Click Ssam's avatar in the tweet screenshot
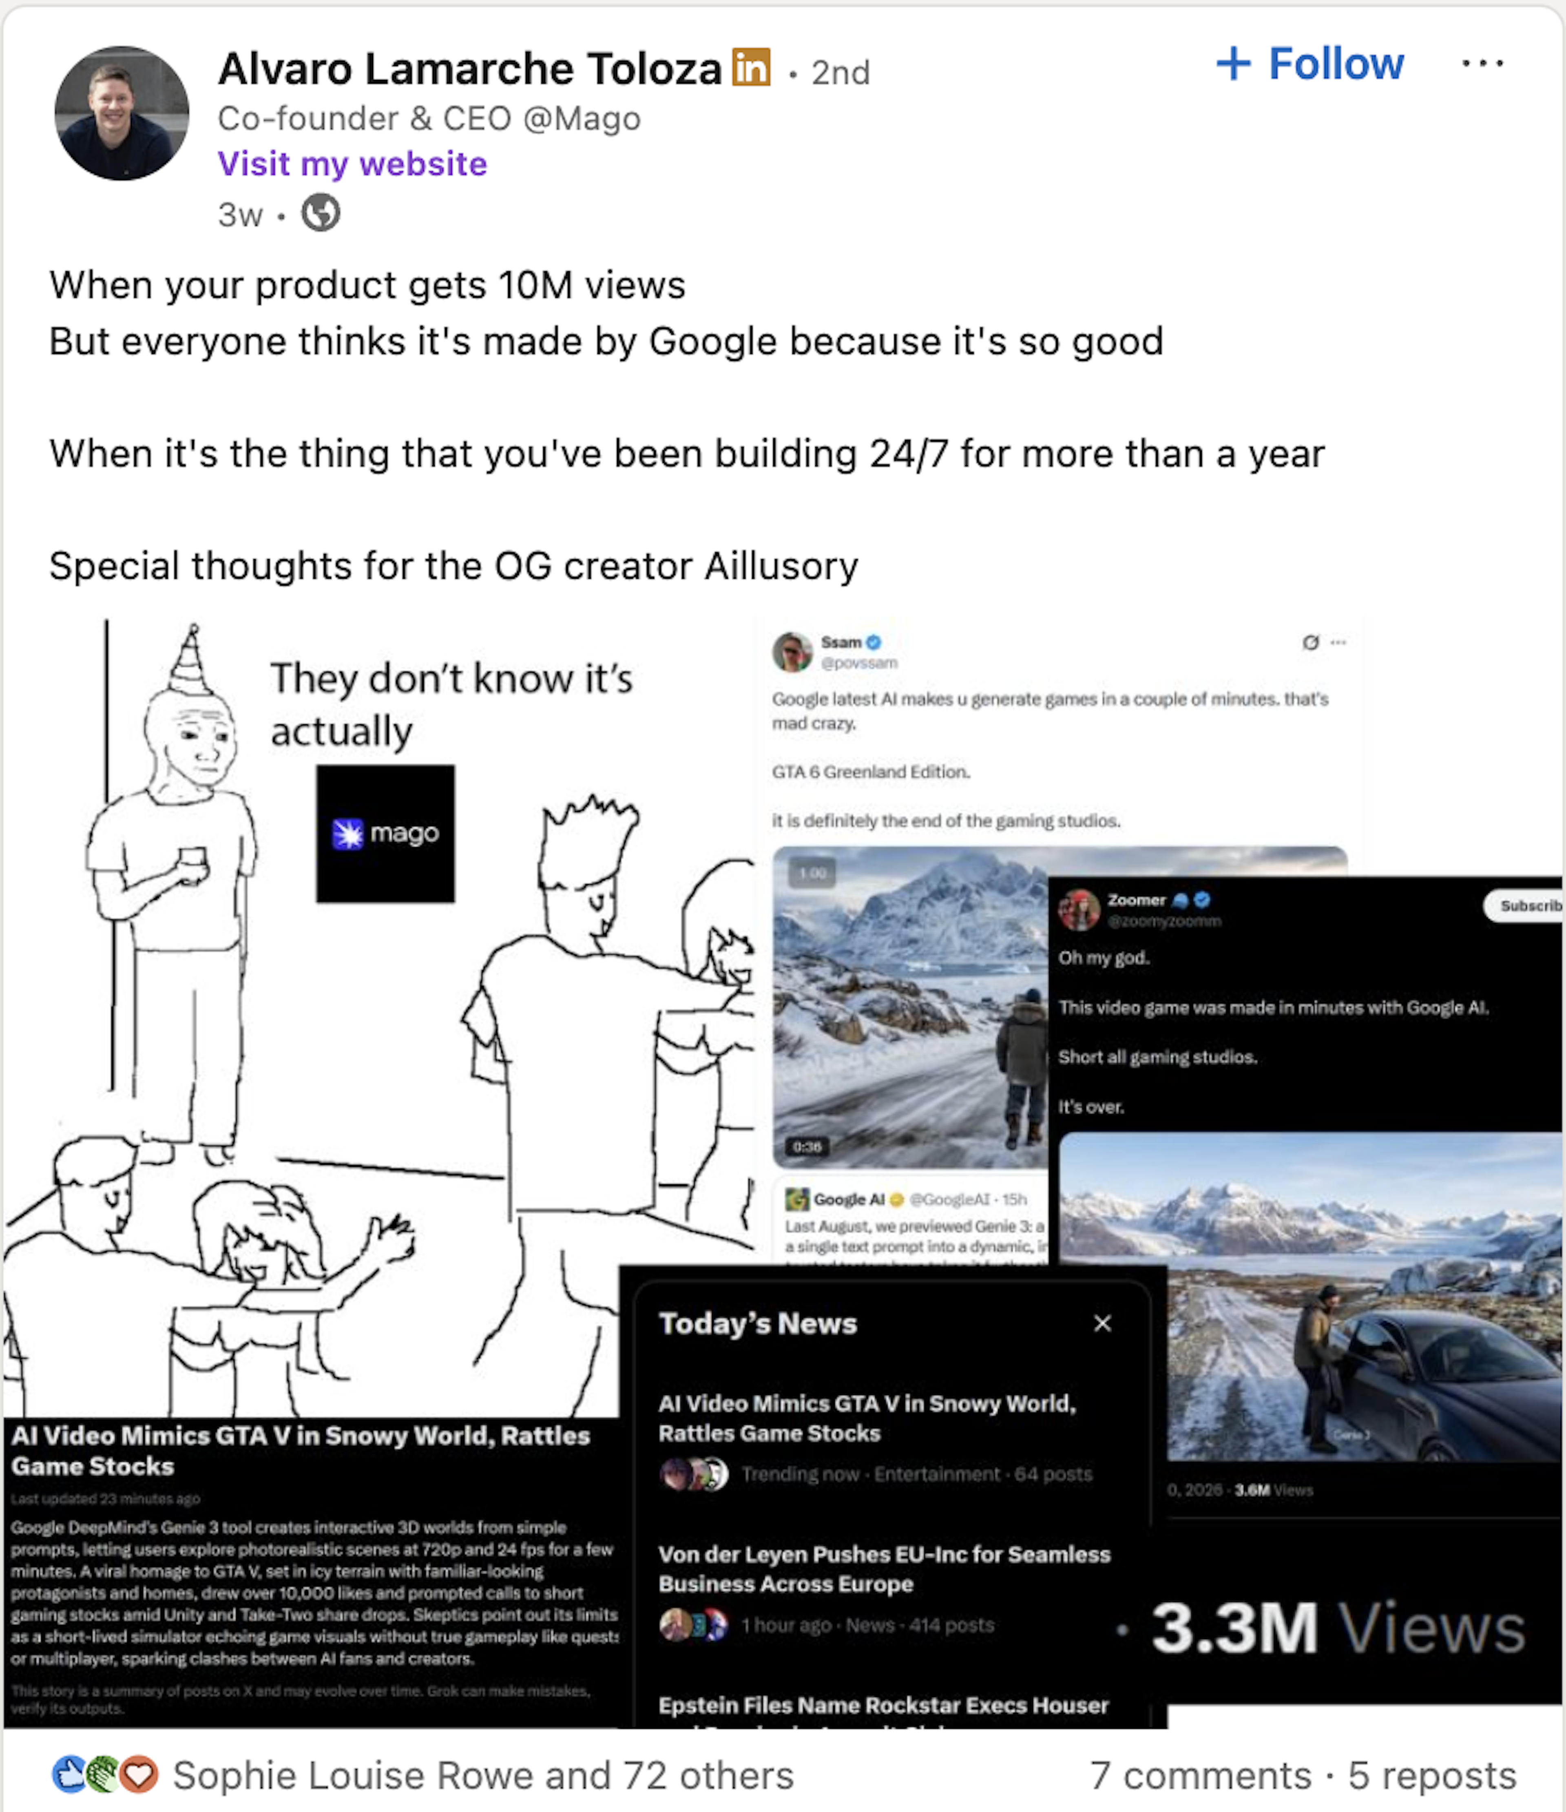Viewport: 1566px width, 1812px height. 792,652
